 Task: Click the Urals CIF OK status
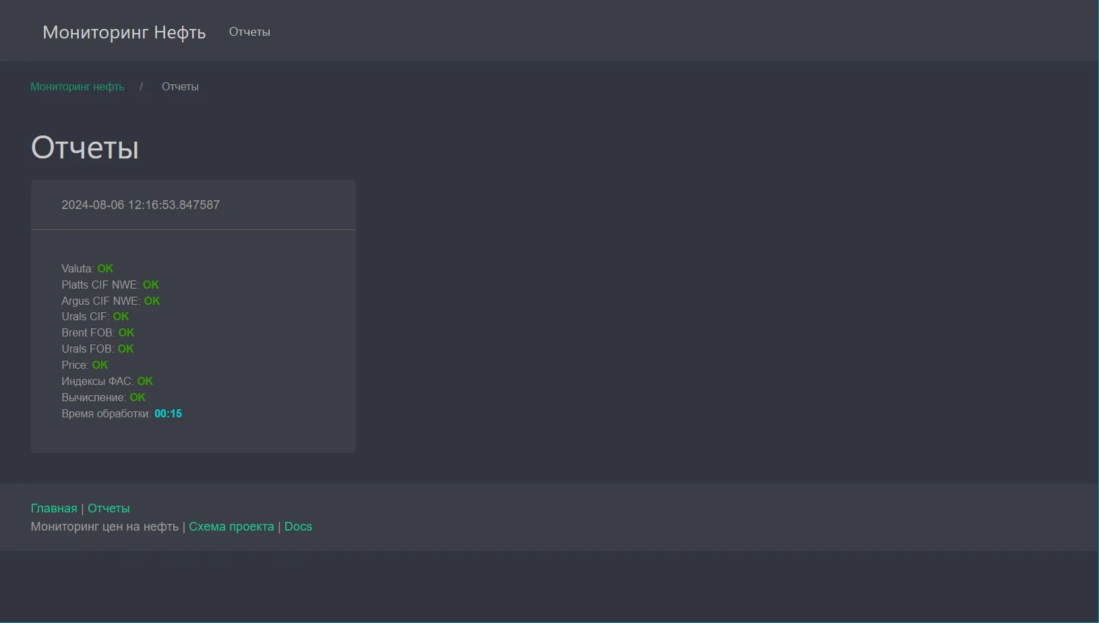click(x=120, y=316)
